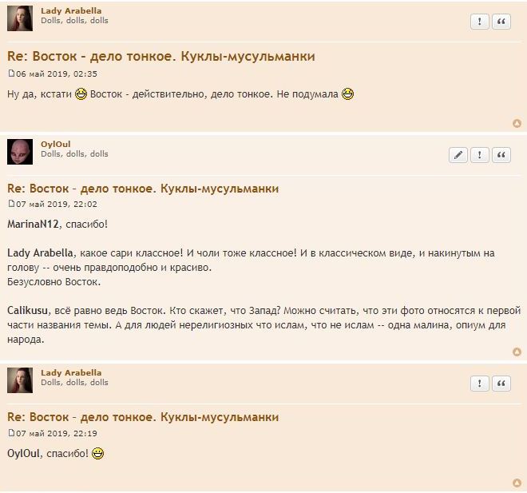Viewport: 527px width, 493px height.
Task: Click Lady Arabella's avatar in the first post
Action: [20, 18]
